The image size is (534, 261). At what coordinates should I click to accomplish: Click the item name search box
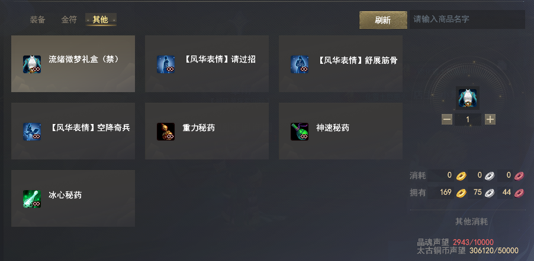tap(467, 19)
